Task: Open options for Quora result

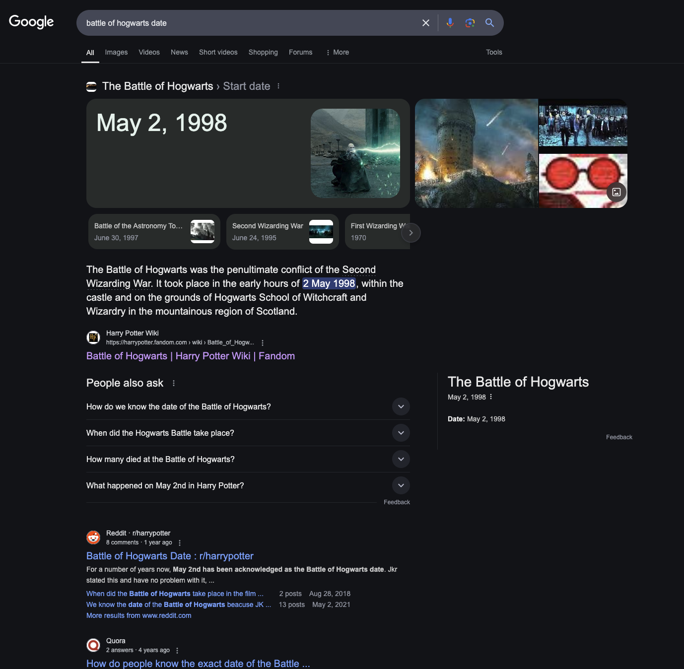Action: coord(177,651)
